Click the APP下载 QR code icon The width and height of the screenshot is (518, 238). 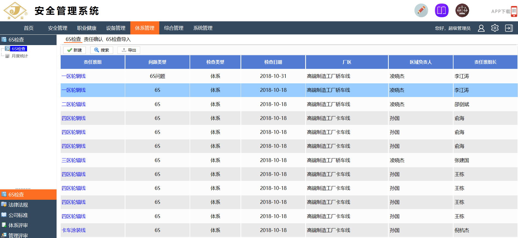coord(514,11)
